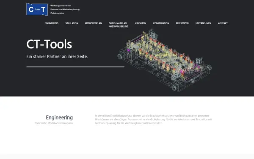Click 'Technische Machbarkeitsanalysen' subtitle
The image size is (254, 159).
coord(54,123)
